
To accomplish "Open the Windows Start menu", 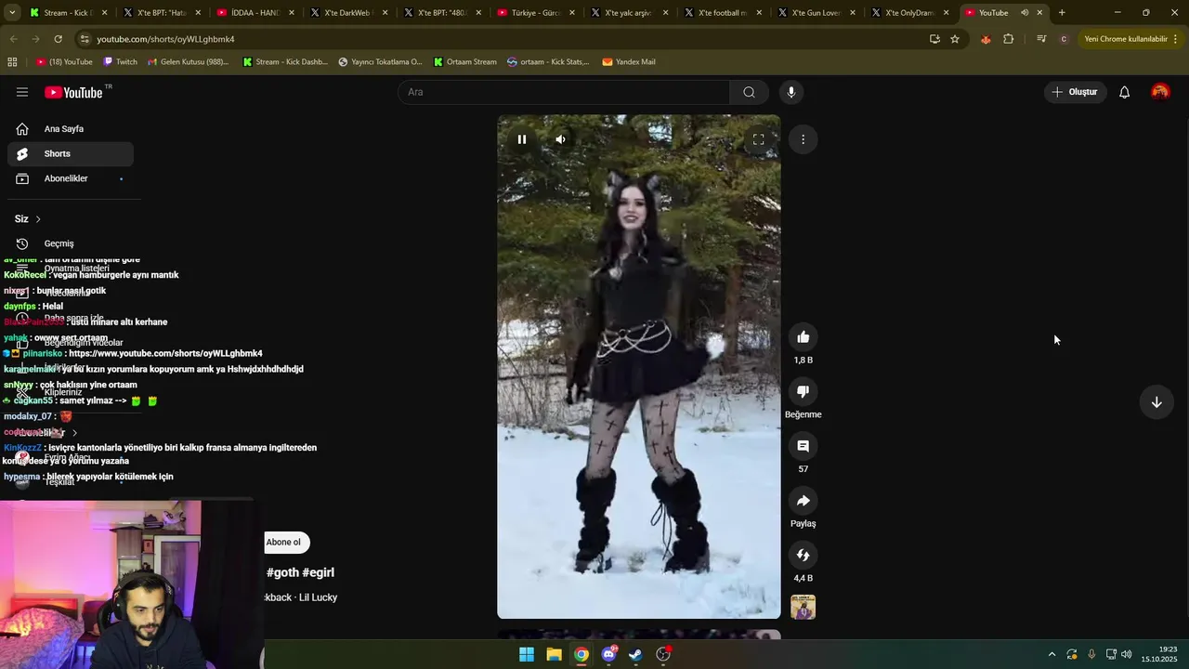I will tap(527, 654).
